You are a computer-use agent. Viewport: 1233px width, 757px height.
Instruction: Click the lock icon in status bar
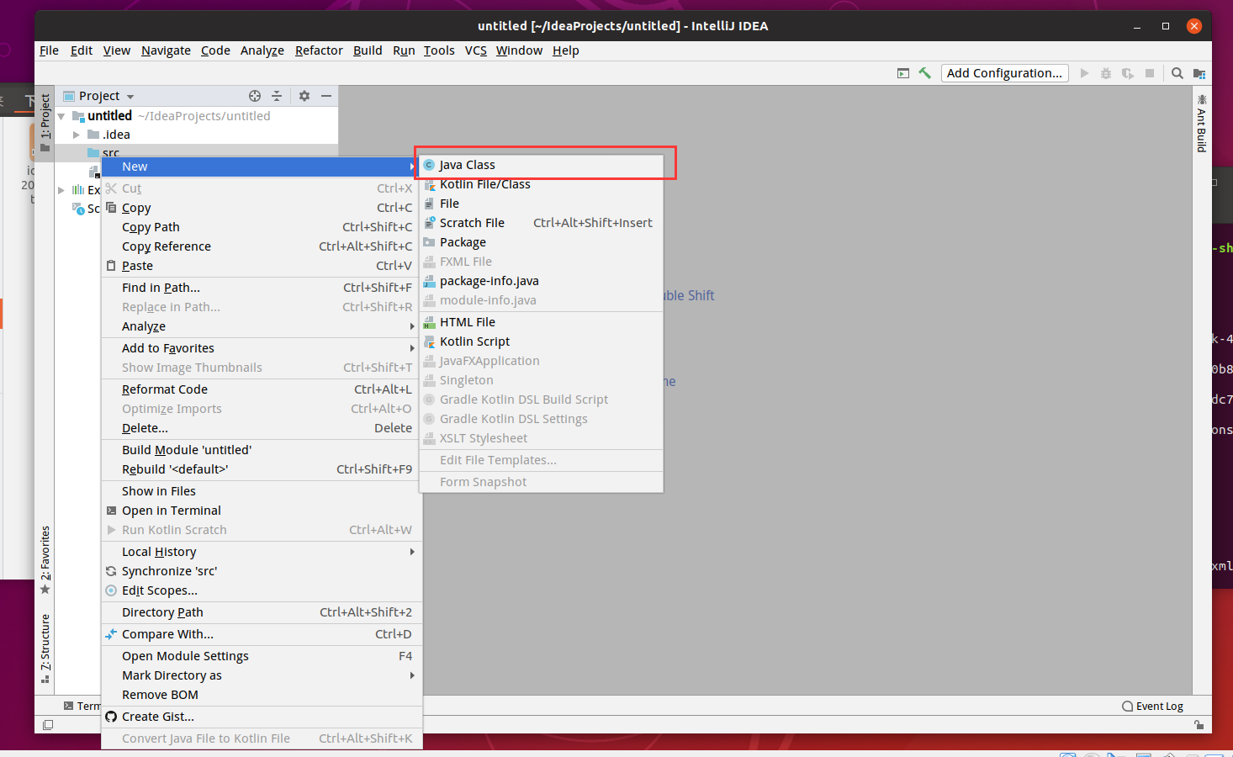tap(1199, 725)
